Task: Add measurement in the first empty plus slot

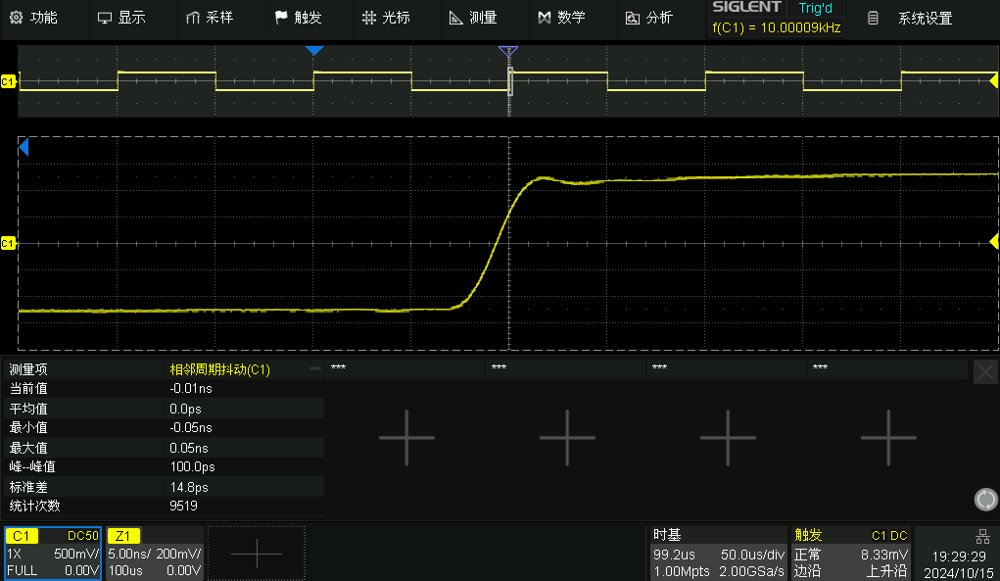Action: point(406,438)
